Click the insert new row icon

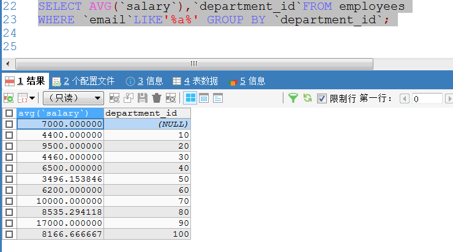click(x=114, y=98)
